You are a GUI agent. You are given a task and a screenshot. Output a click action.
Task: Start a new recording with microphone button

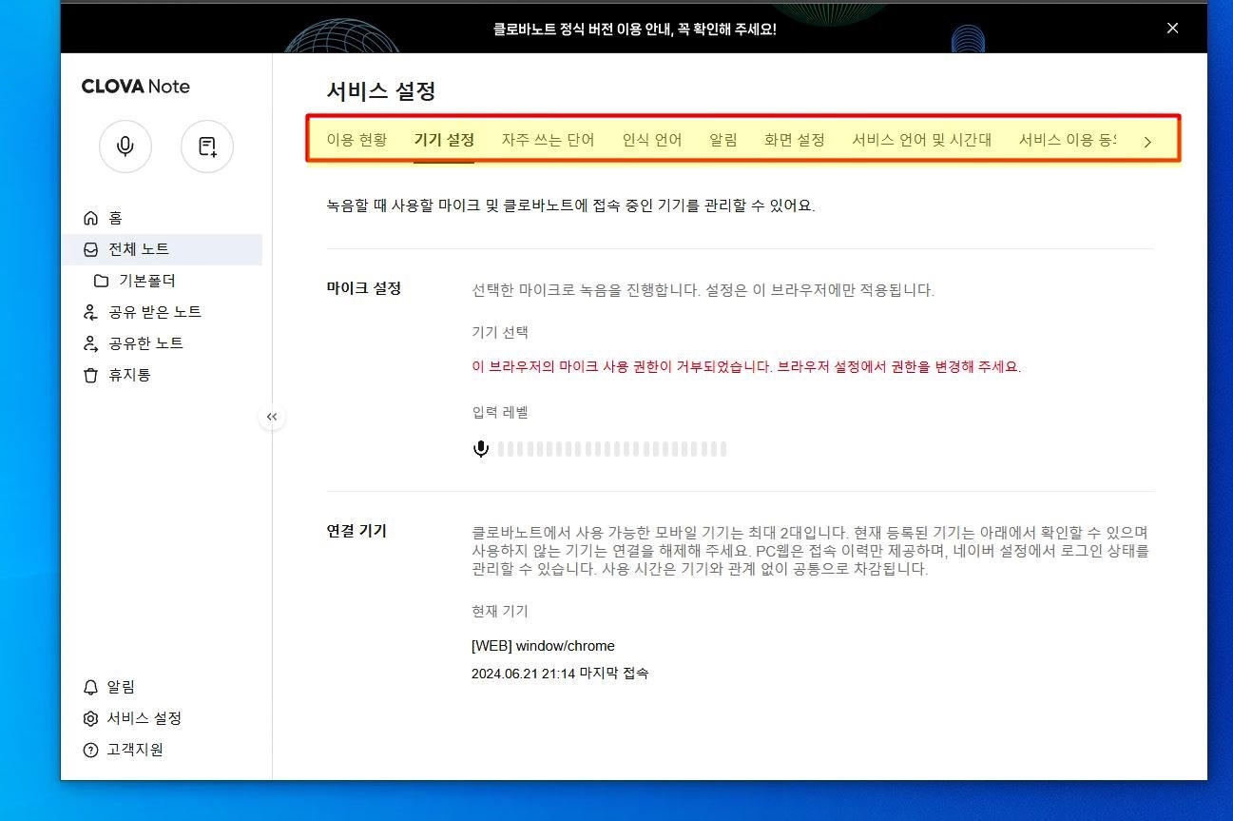pos(125,147)
